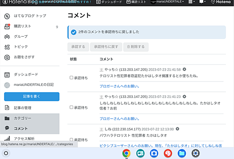Click the 削除する button
The height and width of the screenshot is (159, 234).
click(136, 47)
